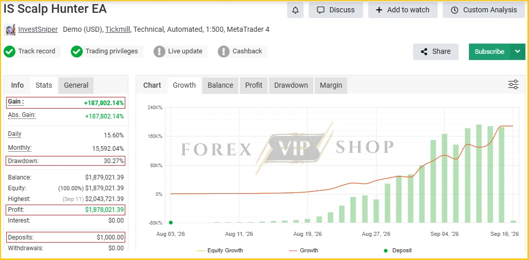
Task: Select the Growth chart tab
Action: (184, 85)
